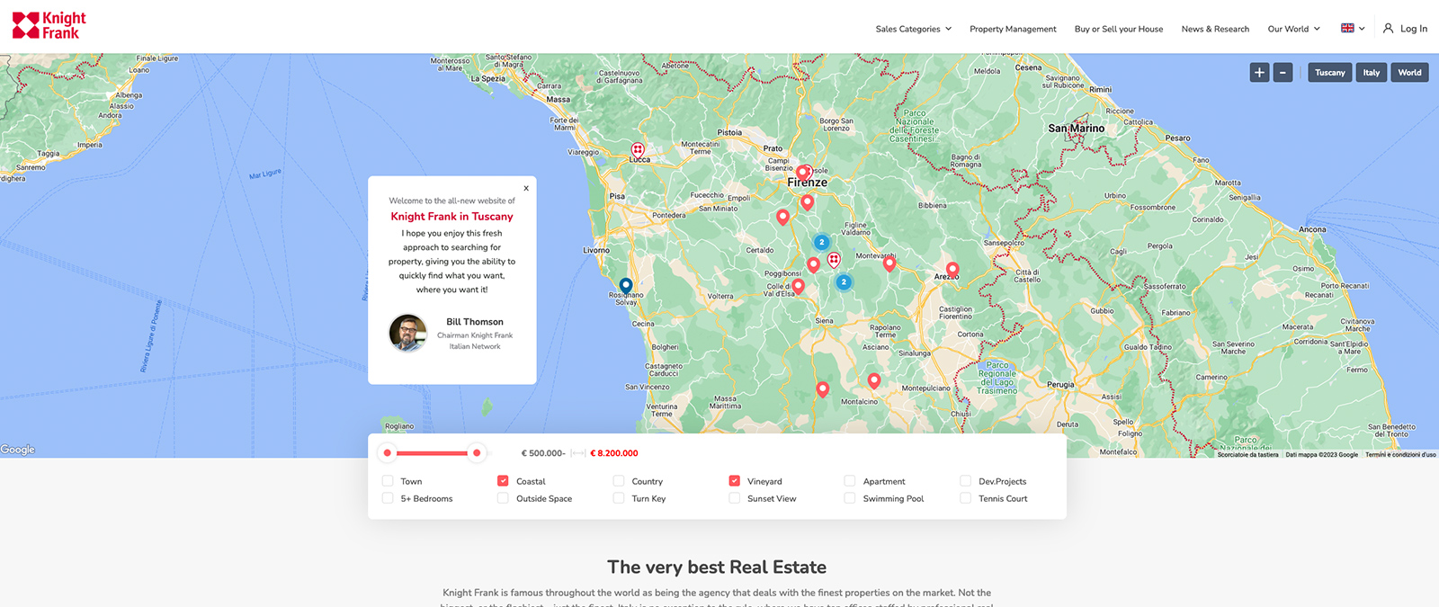
Task: Click 'Termini e condizioni d'uso' map link
Action: tap(1400, 455)
